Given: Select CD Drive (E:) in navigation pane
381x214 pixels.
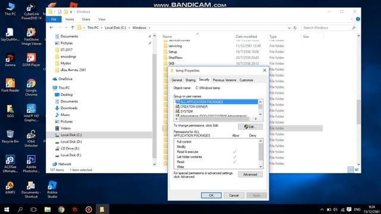Looking at the screenshot, I should [70, 148].
